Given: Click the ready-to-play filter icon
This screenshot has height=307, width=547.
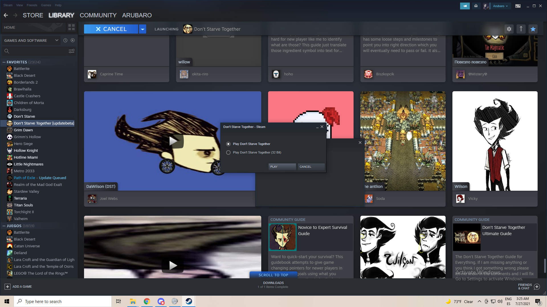Looking at the screenshot, I should click(x=73, y=40).
